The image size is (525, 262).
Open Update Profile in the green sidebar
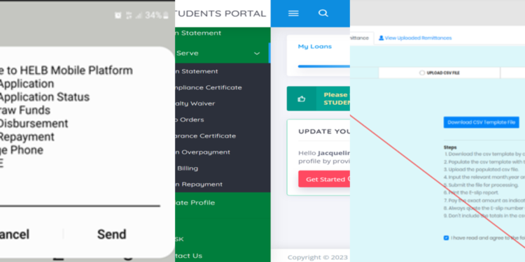[195, 203]
